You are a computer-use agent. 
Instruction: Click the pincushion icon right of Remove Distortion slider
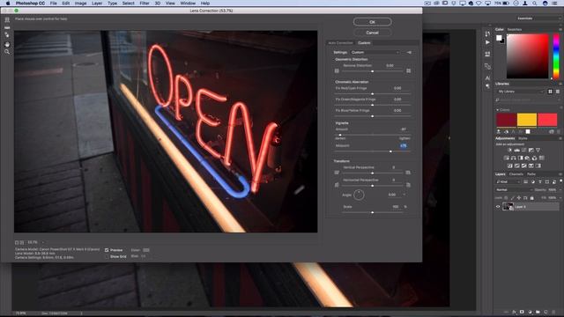click(408, 70)
